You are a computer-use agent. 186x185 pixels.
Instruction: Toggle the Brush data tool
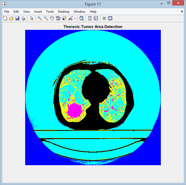pyautogui.click(x=70, y=18)
